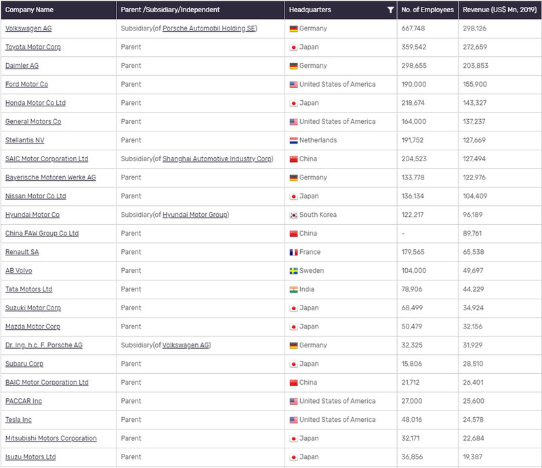Open SAIC Motor Corporation Ltd link

pos(47,159)
